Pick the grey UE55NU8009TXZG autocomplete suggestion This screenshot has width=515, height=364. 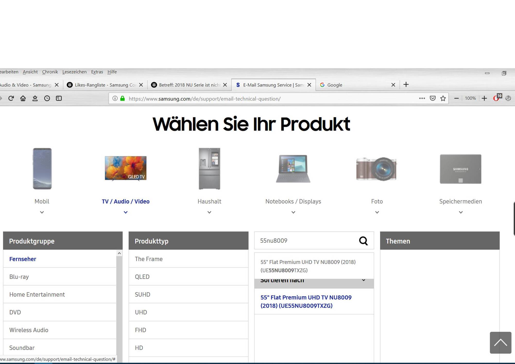tap(314, 266)
